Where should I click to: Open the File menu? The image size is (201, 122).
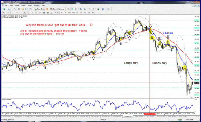6,5
